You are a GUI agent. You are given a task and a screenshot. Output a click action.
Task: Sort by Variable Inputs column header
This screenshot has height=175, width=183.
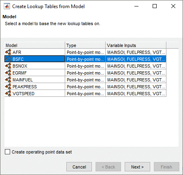136,45
